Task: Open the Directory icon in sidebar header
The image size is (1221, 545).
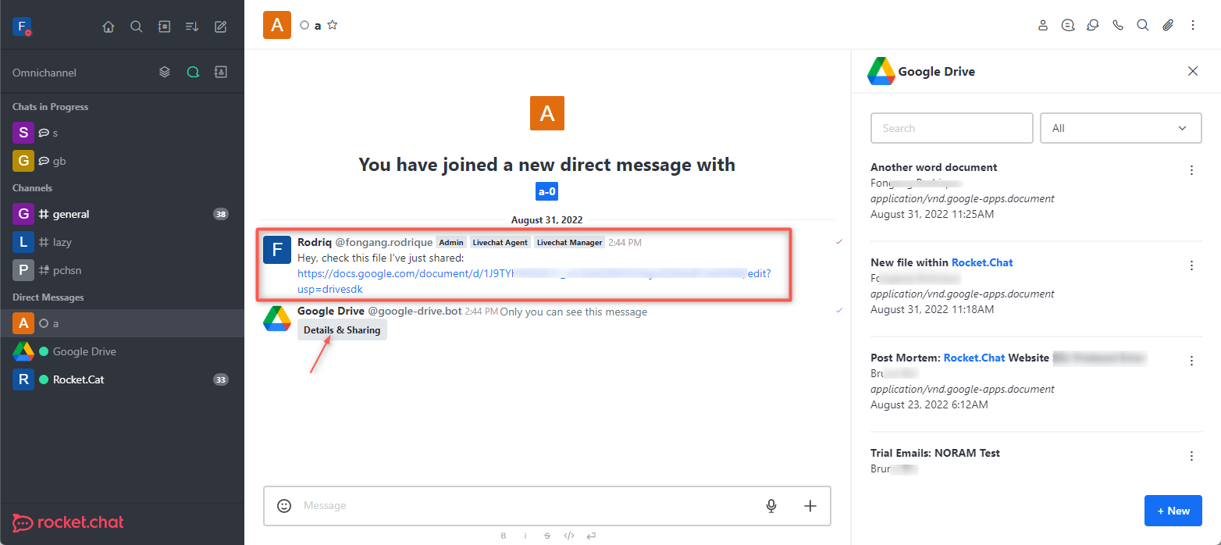Action: (x=164, y=27)
